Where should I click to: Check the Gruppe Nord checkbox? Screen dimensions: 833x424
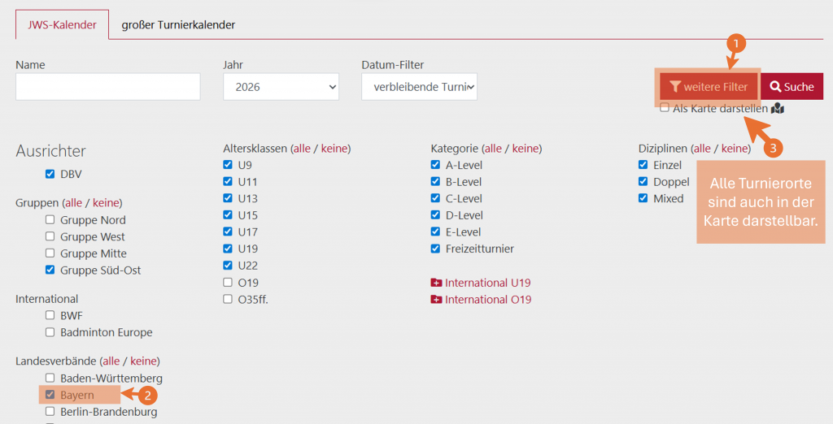click(50, 220)
